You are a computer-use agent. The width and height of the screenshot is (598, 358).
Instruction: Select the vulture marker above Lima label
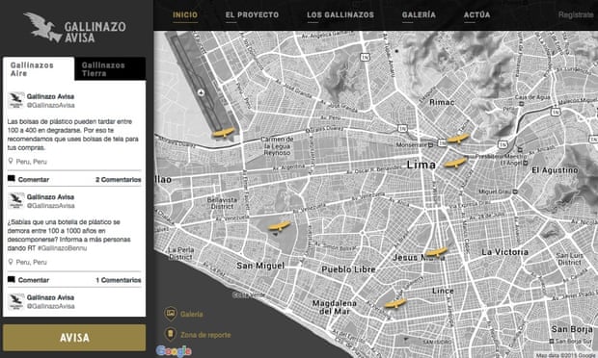(457, 139)
